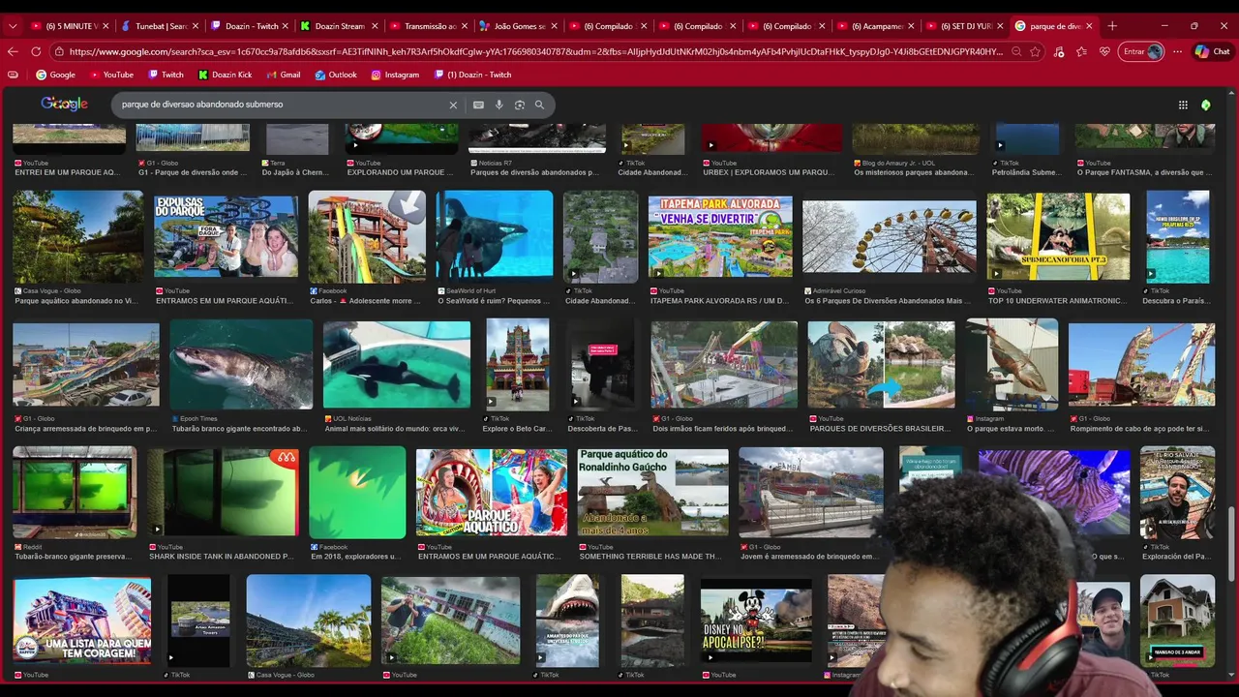Click the address bar URL field
Viewport: 1239px width, 697px height.
(x=535, y=51)
